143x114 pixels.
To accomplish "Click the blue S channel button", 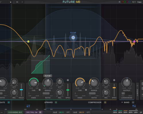I will coord(129,2).
